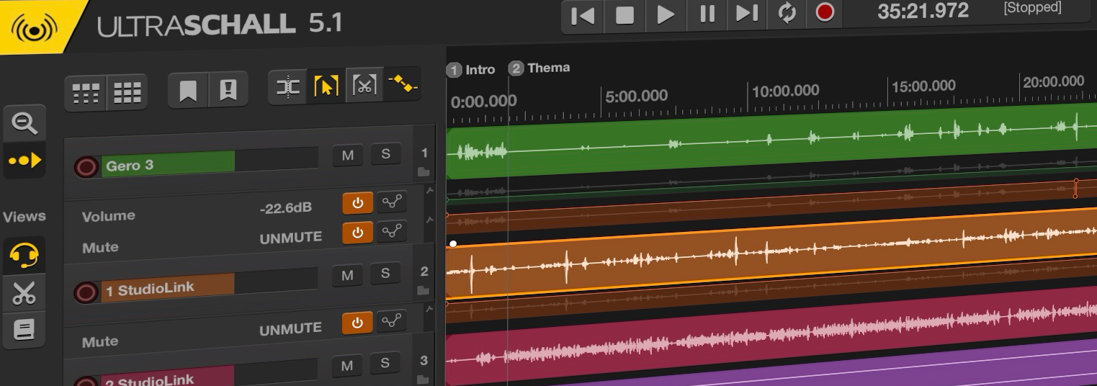Click folder icon on track 1

[423, 172]
